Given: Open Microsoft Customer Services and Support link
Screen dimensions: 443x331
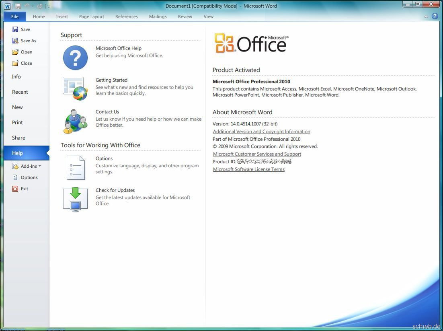Looking at the screenshot, I should (257, 154).
